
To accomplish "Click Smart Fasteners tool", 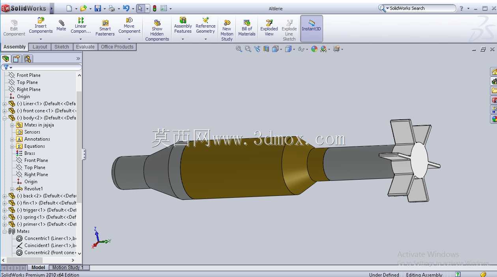I will tap(105, 28).
